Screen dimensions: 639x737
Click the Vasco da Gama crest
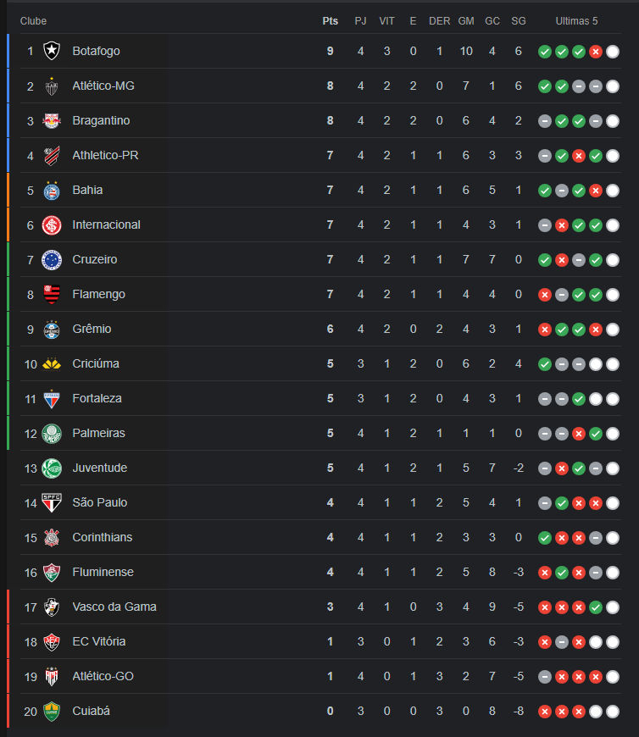(52, 607)
